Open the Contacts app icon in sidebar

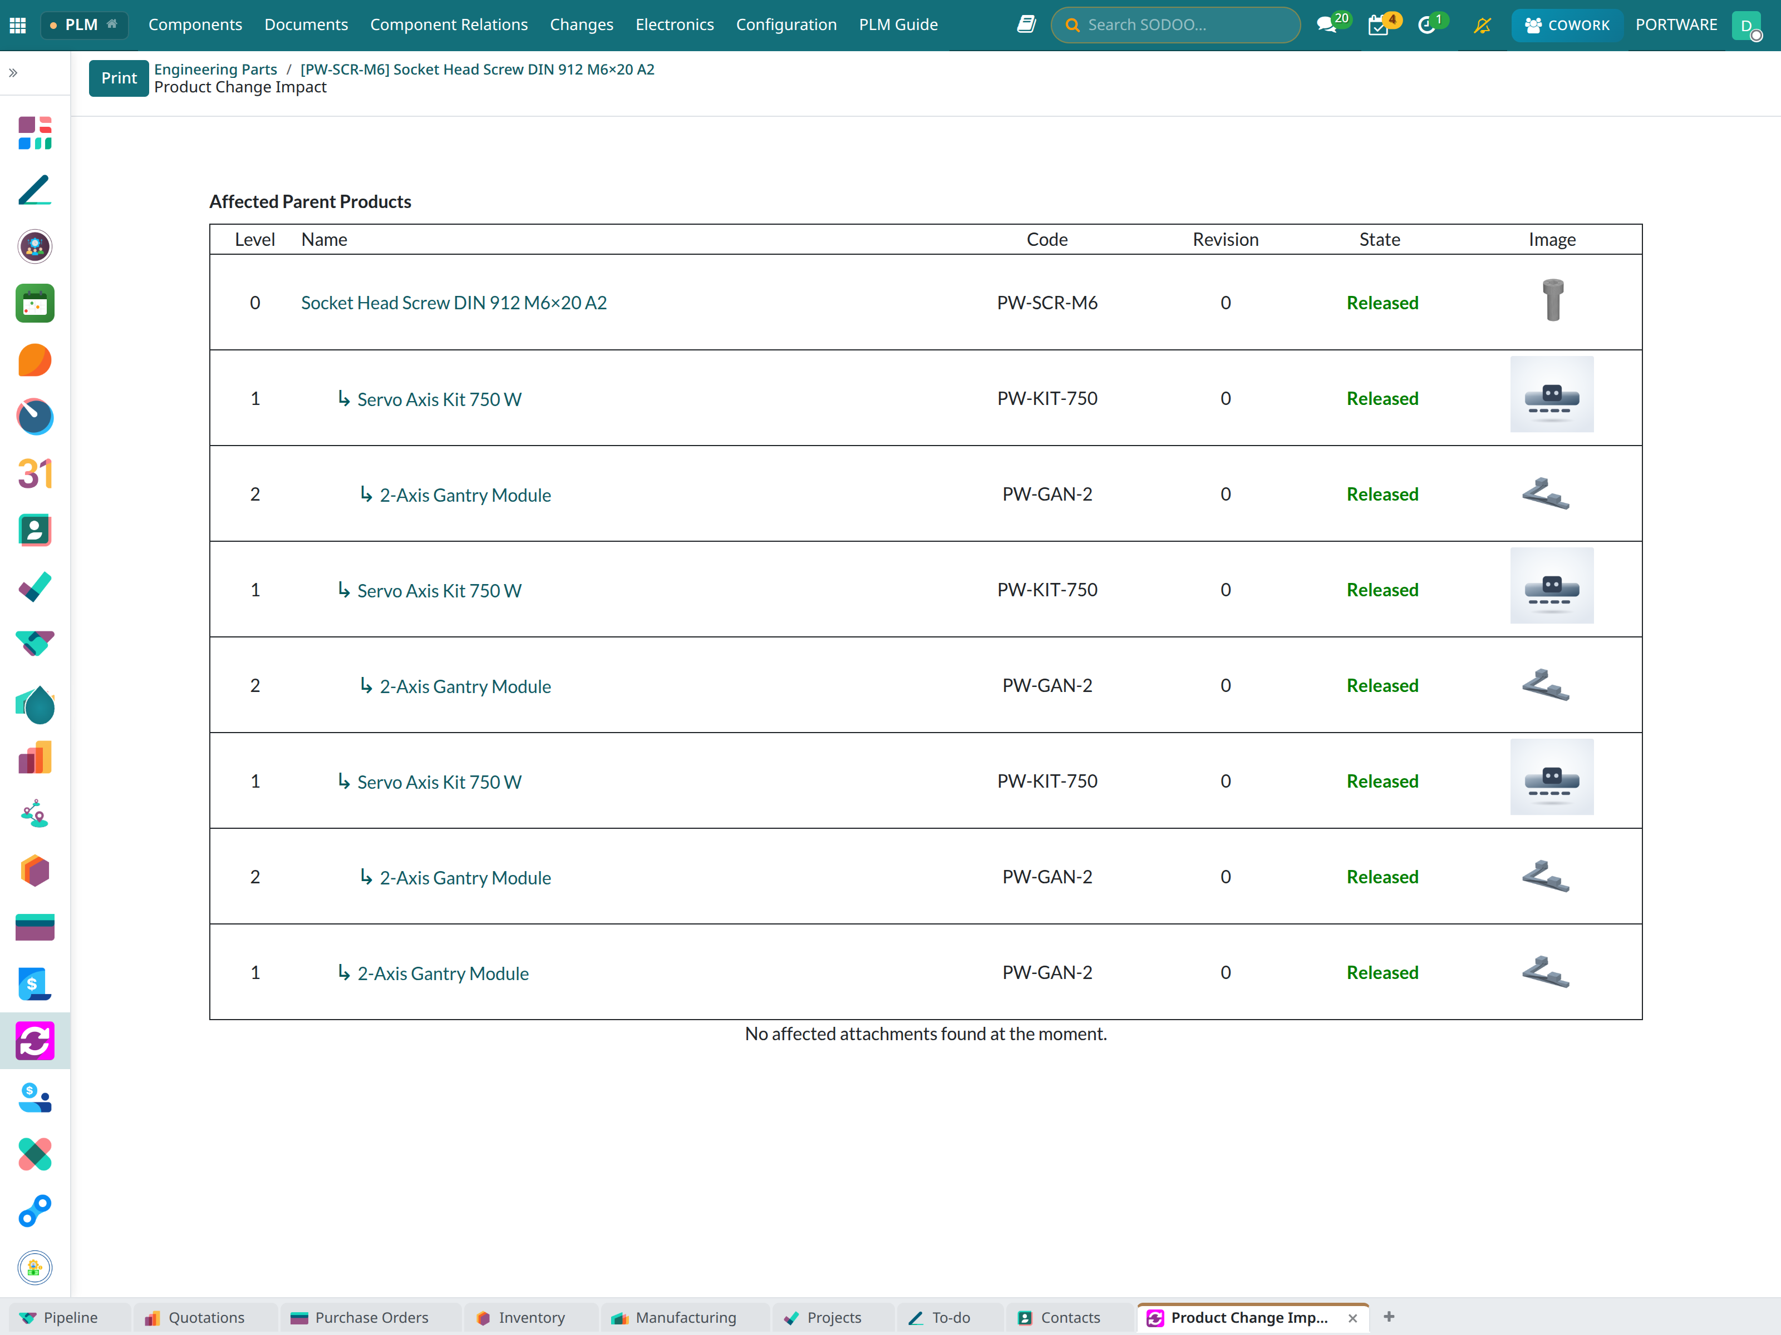[35, 530]
